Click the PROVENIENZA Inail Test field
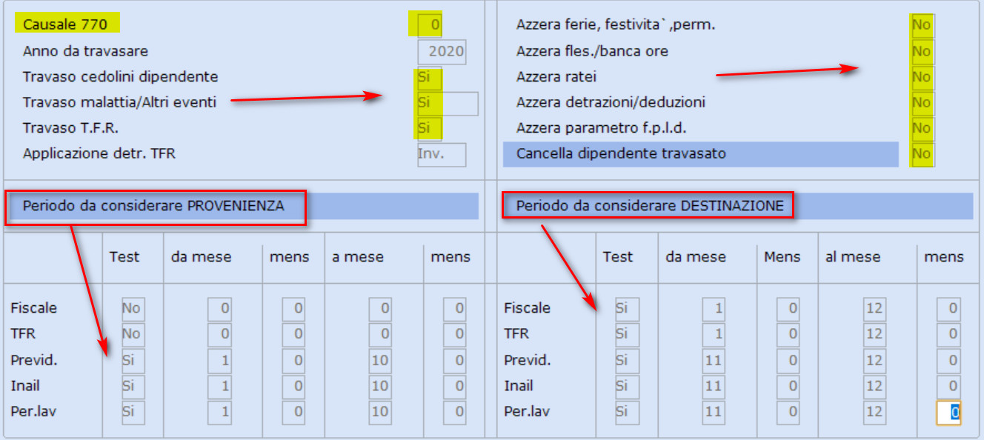The image size is (984, 440). point(133,386)
